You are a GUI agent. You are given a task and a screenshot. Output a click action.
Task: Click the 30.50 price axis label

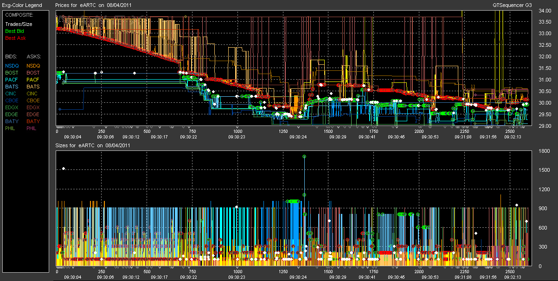[545, 92]
